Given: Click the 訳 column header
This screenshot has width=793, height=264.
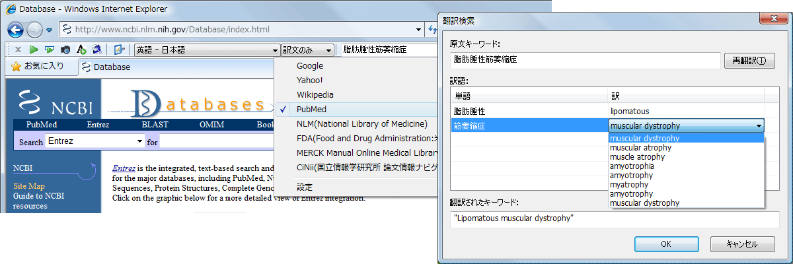Looking at the screenshot, I should [686, 96].
